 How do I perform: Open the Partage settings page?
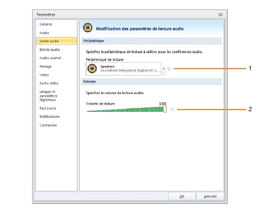pos(45,66)
